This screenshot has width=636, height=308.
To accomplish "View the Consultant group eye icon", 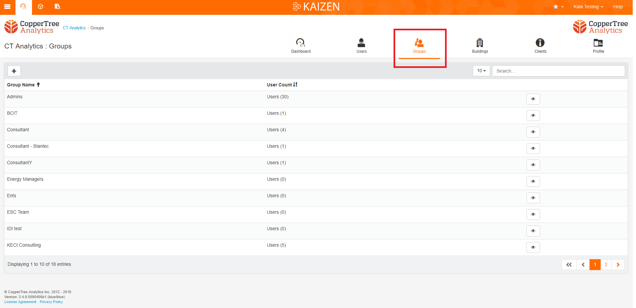I will [533, 132].
